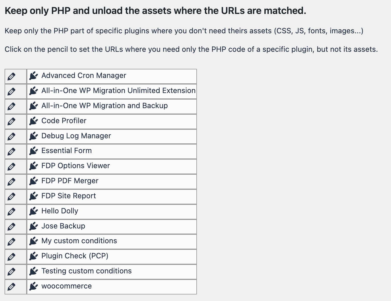Click the pencil icon for FDP PDF Merger
The image size is (391, 301).
pyautogui.click(x=12, y=181)
